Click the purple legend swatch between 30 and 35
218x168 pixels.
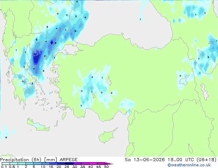coord(77,164)
